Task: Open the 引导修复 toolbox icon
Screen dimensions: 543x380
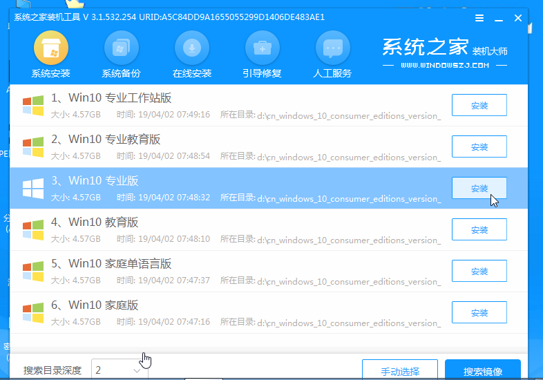Action: click(262, 49)
